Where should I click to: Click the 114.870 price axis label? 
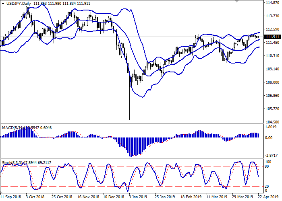[272, 3]
